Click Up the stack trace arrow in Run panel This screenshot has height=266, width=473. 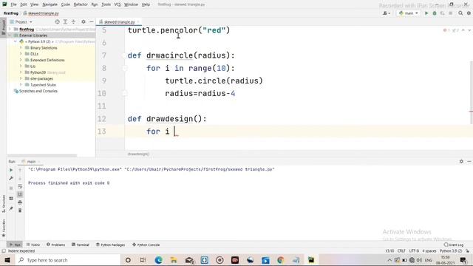[20, 170]
